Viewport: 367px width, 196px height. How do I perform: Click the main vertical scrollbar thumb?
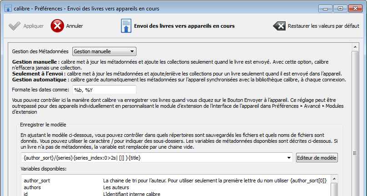[357, 114]
